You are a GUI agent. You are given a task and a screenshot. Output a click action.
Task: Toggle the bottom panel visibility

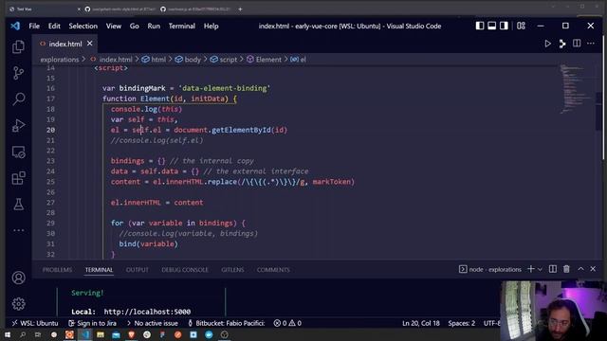pyautogui.click(x=491, y=26)
